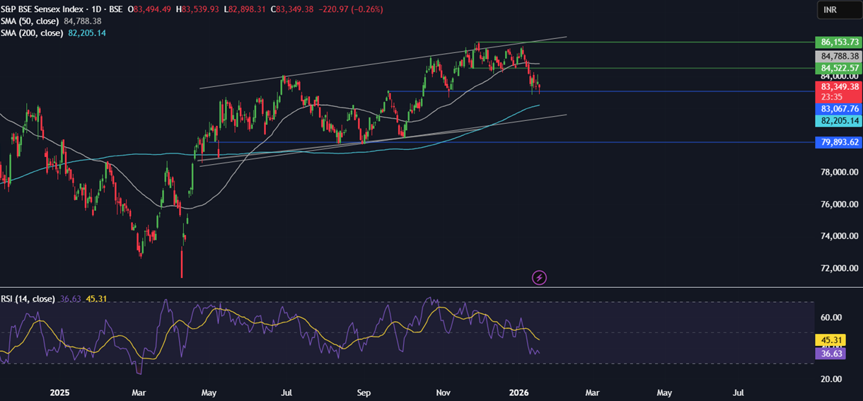Click the red 83,349.38 current price label
The image size is (863, 401).
point(840,86)
